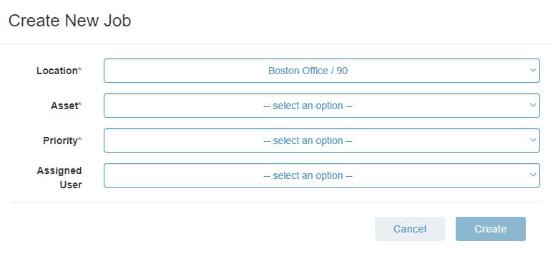Image resolution: width=553 pixels, height=266 pixels.
Task: Open the Assigned User dropdown
Action: [x=322, y=175]
